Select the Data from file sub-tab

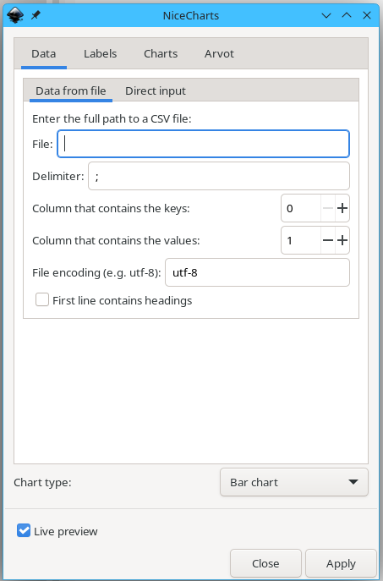[x=71, y=90]
